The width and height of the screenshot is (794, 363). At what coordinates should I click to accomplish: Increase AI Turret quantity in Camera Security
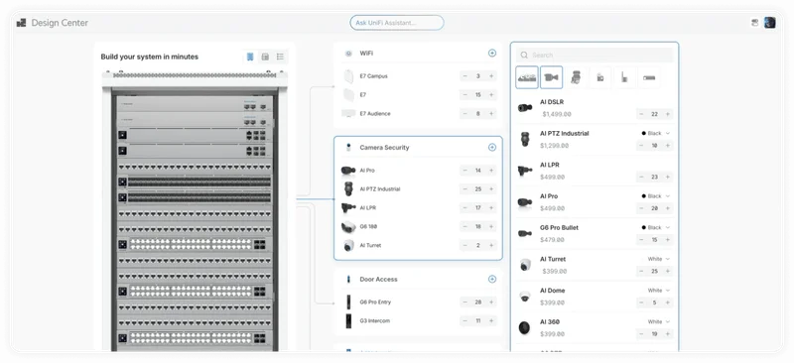point(491,245)
